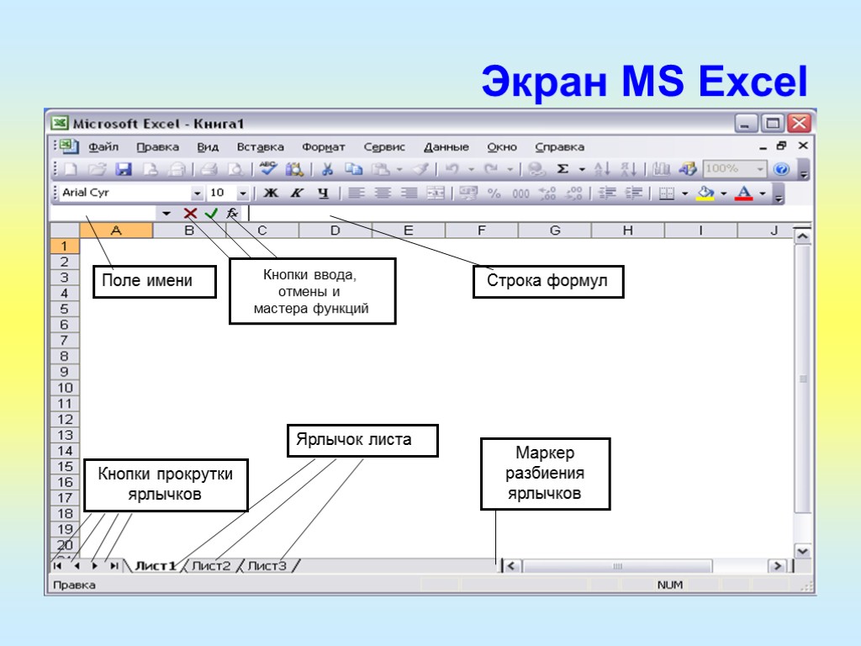Toggle center text alignment
This screenshot has height=646, width=861.
(x=383, y=193)
